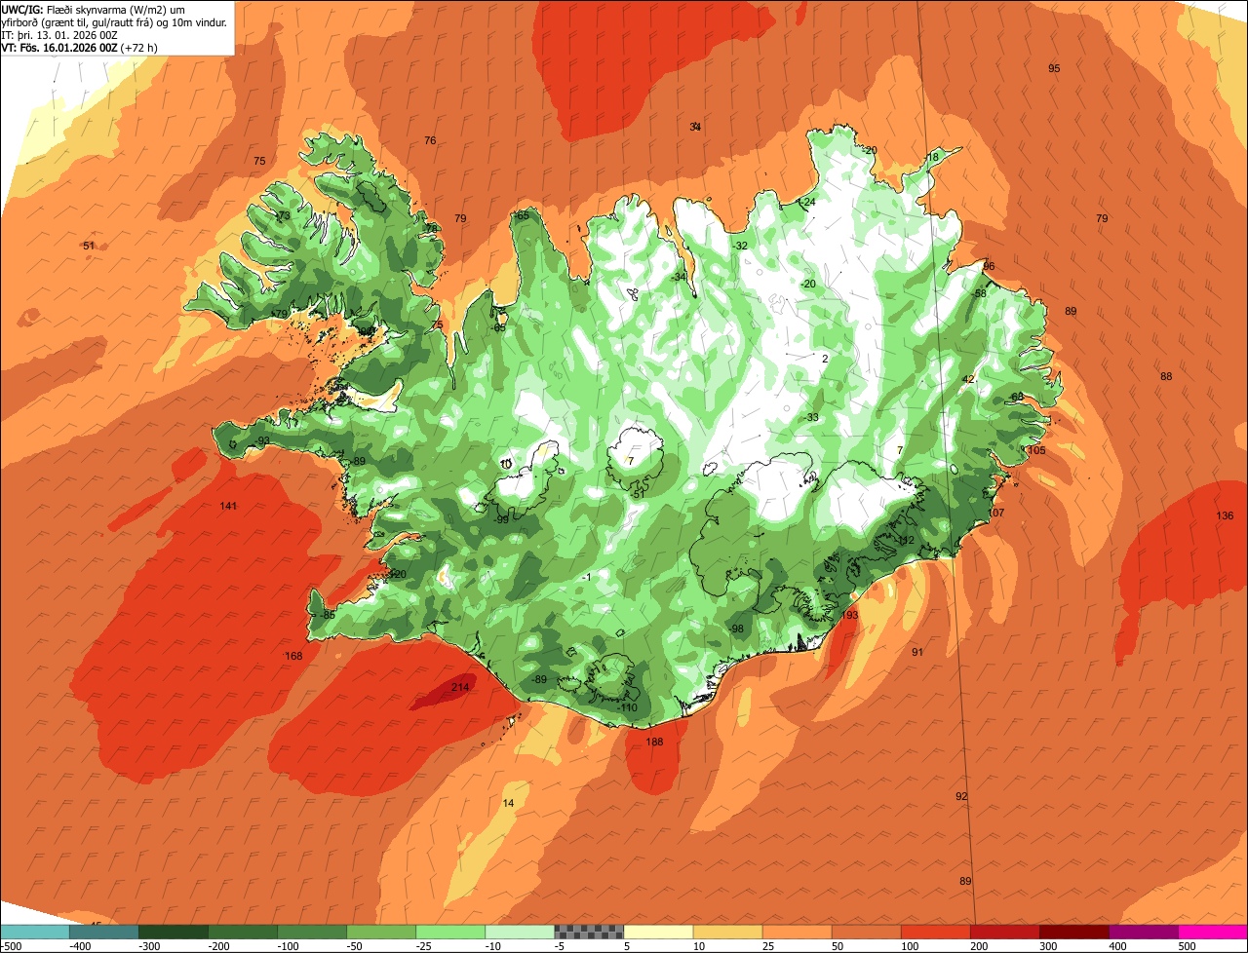Click the map value 18 on the northeast peninsula
Viewport: 1248px width, 953px height.
coord(933,157)
